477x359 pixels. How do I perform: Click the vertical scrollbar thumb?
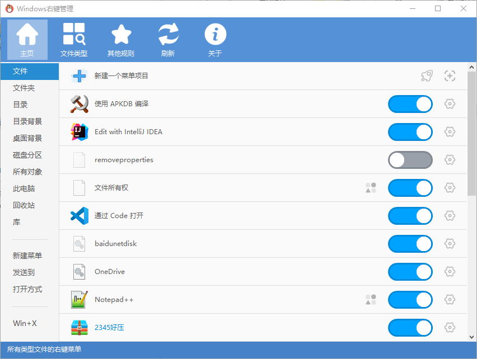[x=471, y=134]
